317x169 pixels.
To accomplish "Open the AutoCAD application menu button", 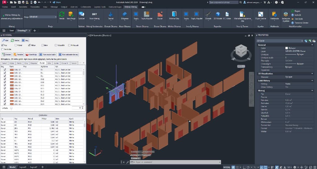I will (x=4, y=2).
